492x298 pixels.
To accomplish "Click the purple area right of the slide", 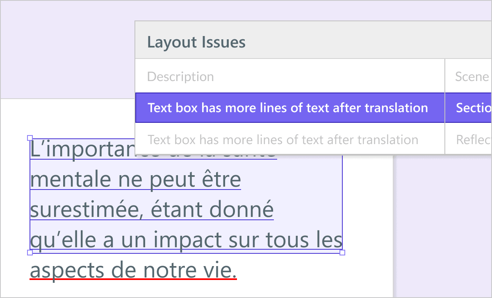I will click(443, 225).
